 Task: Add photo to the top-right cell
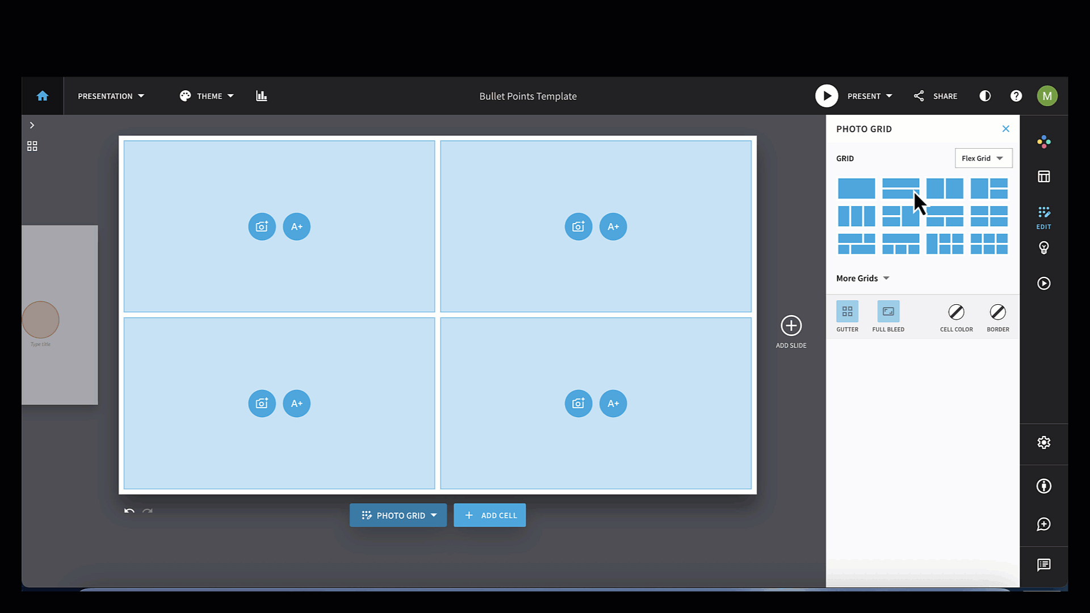click(x=578, y=226)
